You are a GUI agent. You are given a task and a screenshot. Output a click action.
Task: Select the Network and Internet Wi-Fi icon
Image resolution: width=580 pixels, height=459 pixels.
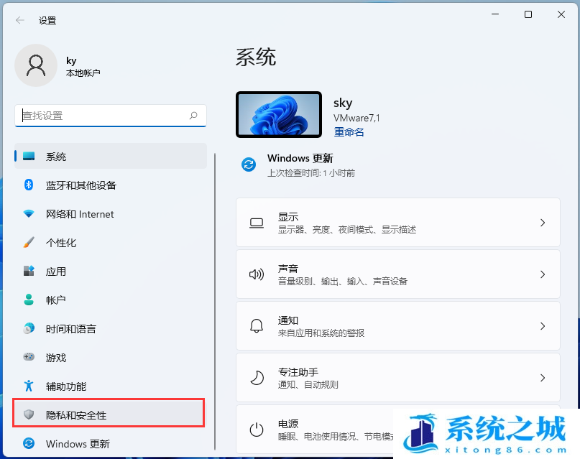tap(29, 214)
